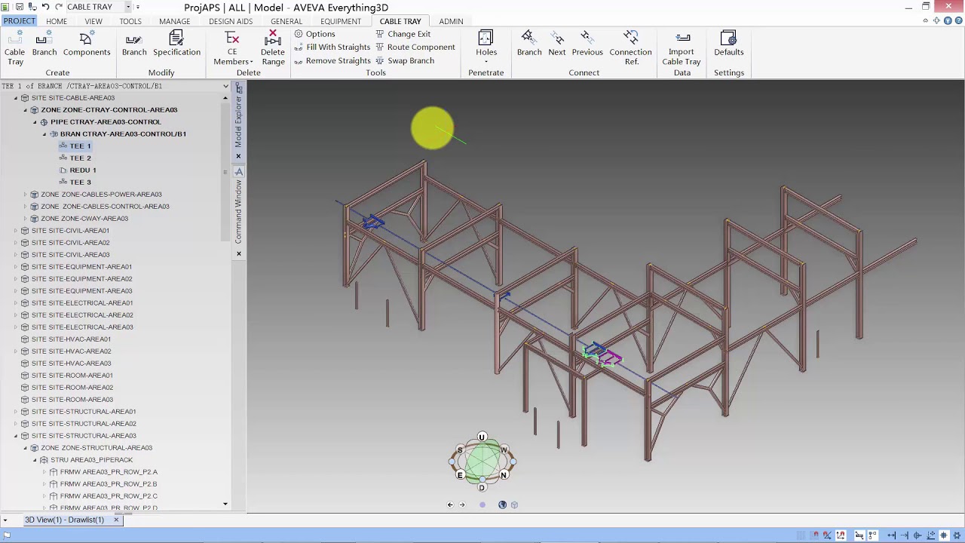The image size is (965, 543).
Task: Open the Modify Specification tool
Action: [x=176, y=44]
